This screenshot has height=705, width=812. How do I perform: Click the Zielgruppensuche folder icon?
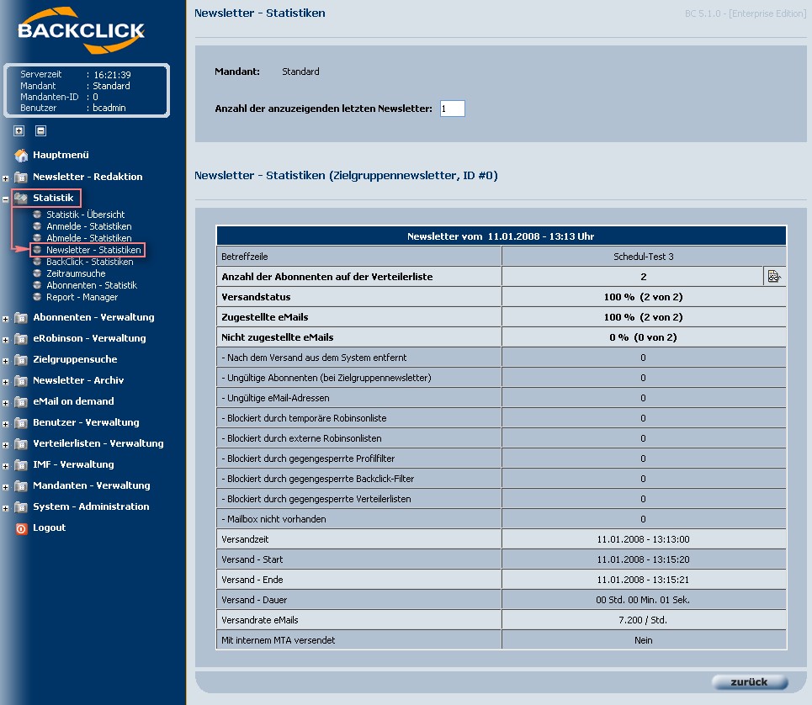[x=21, y=359]
